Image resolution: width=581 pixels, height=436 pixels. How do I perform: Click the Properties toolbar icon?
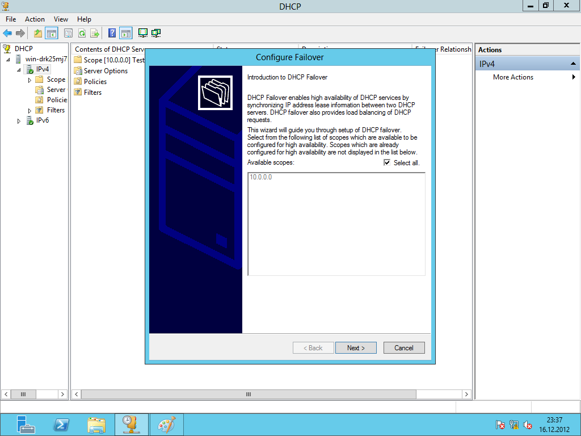(68, 33)
